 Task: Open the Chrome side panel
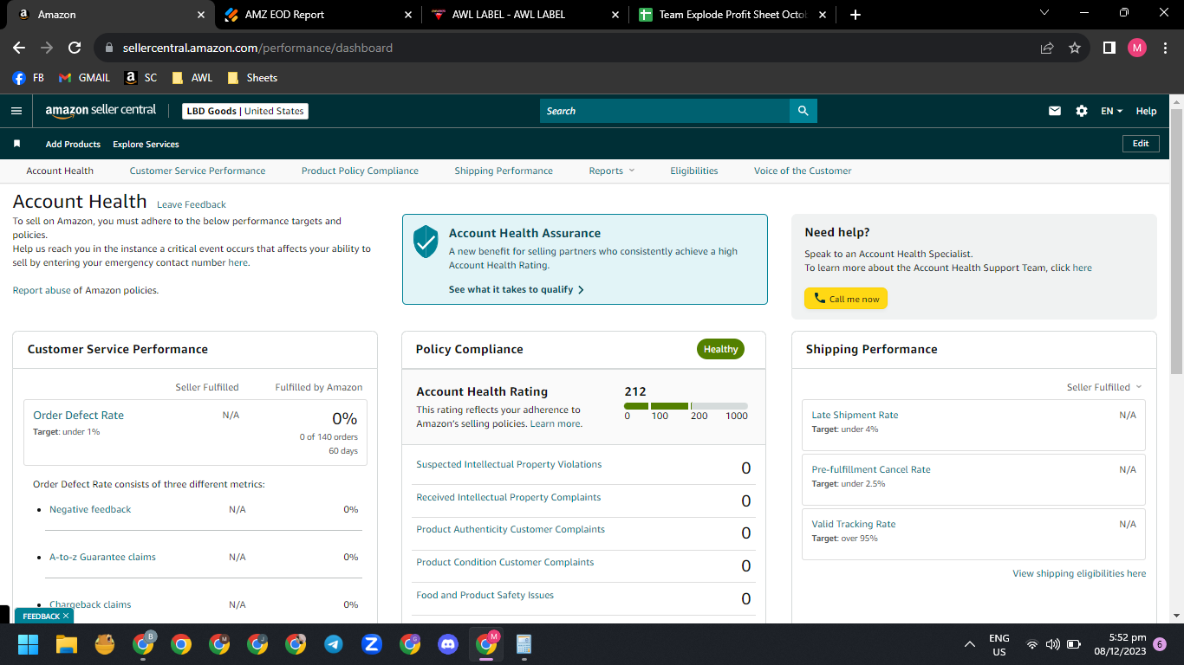[1109, 48]
